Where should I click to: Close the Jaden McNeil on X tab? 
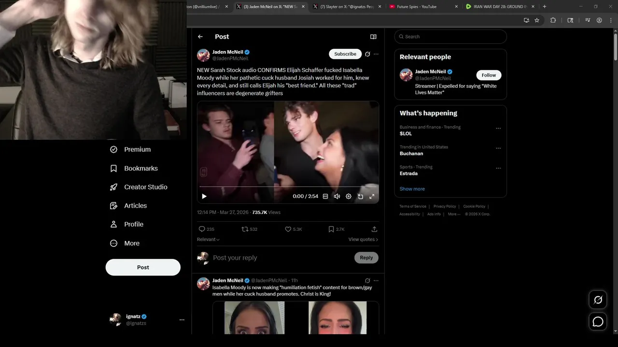[303, 7]
